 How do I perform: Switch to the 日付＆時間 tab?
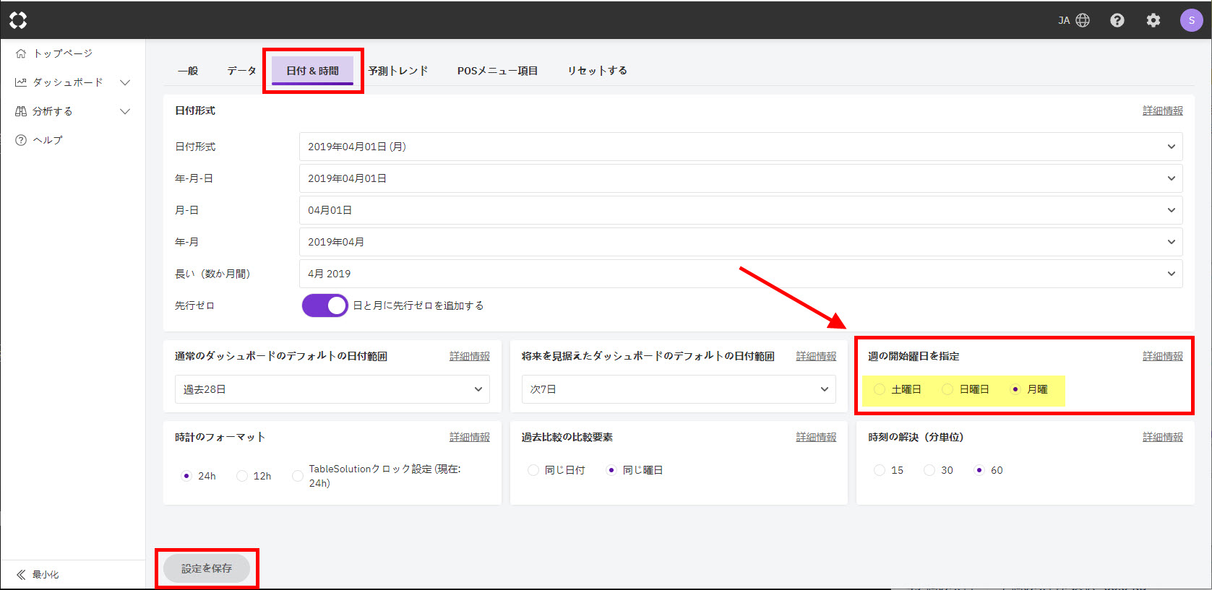[312, 71]
